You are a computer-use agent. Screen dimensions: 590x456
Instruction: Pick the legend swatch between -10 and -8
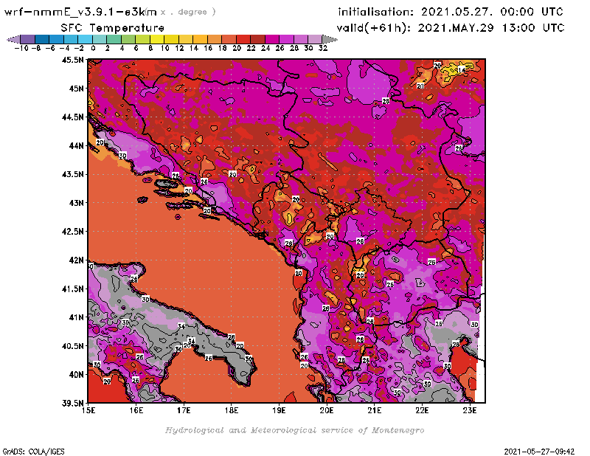click(x=27, y=40)
